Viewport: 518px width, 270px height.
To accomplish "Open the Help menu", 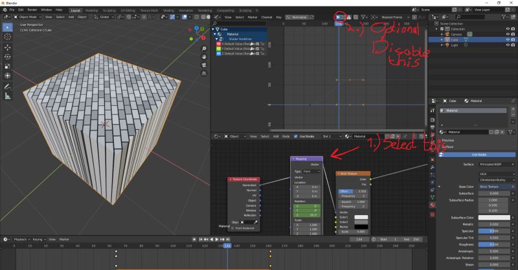I will (x=59, y=10).
